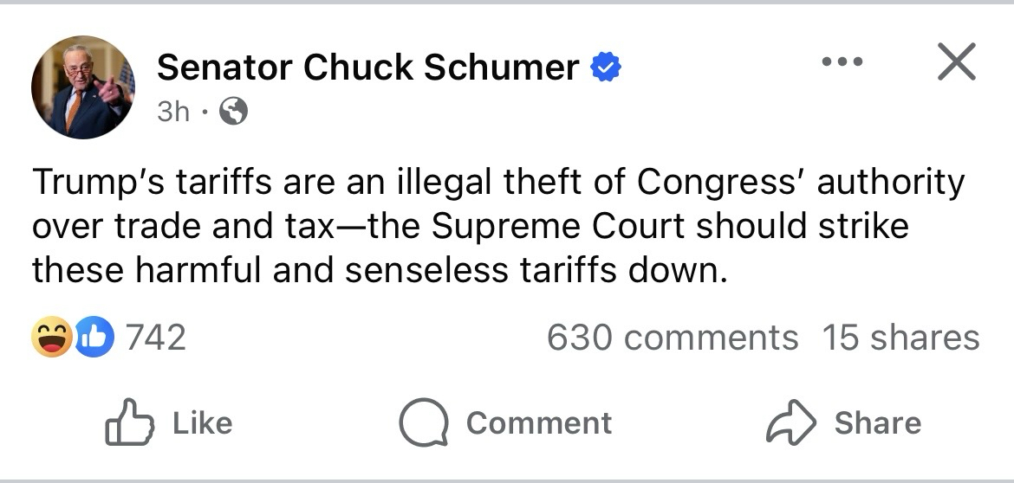Image resolution: width=1014 pixels, height=483 pixels.
Task: View who reacted via the 742 count
Action: coord(156,338)
